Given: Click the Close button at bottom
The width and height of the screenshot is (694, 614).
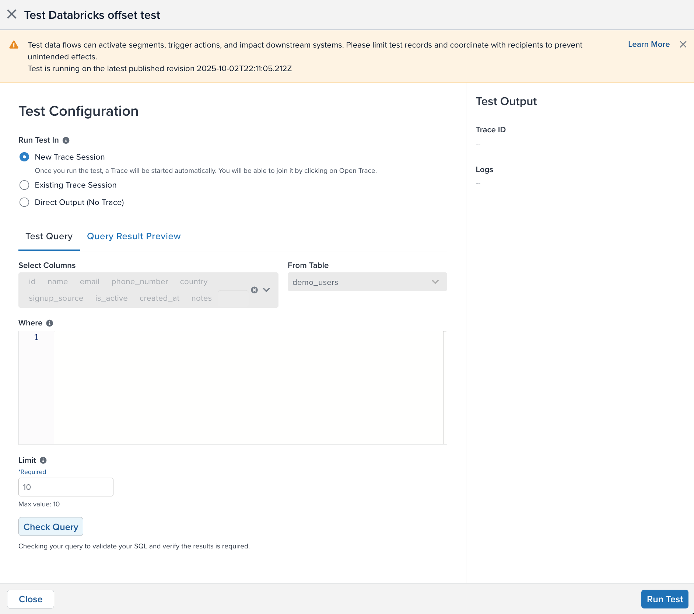Looking at the screenshot, I should click(31, 599).
